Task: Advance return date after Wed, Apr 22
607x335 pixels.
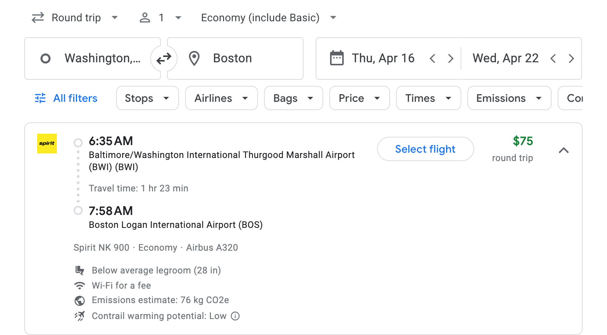Action: [x=571, y=58]
